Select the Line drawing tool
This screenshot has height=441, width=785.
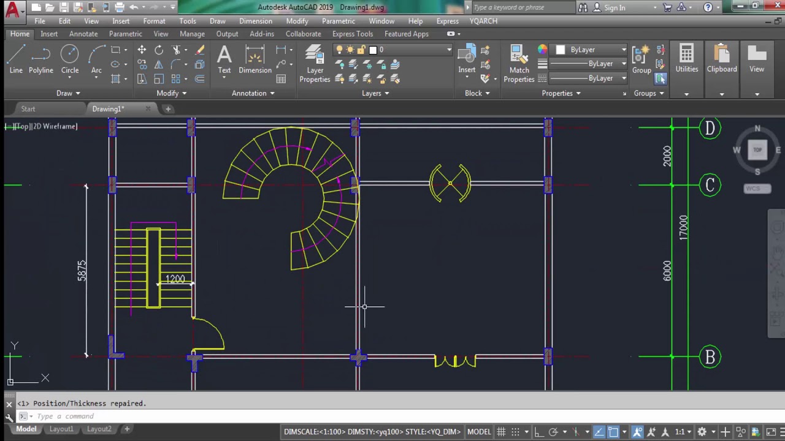click(x=16, y=59)
